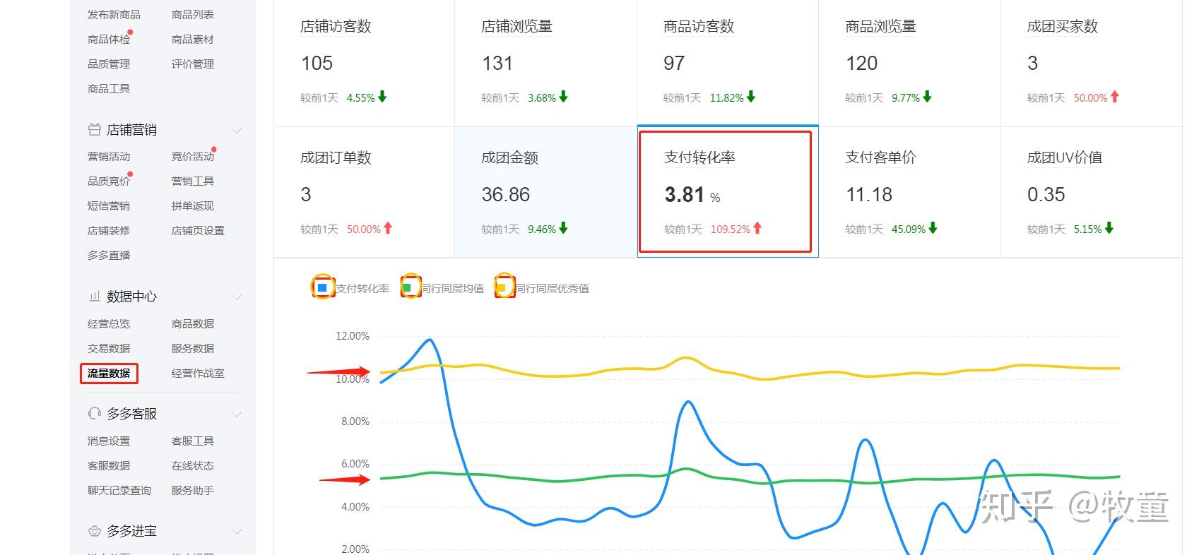The image size is (1199, 555).
Task: Open 交易数据 under 数据中心
Action: [109, 349]
